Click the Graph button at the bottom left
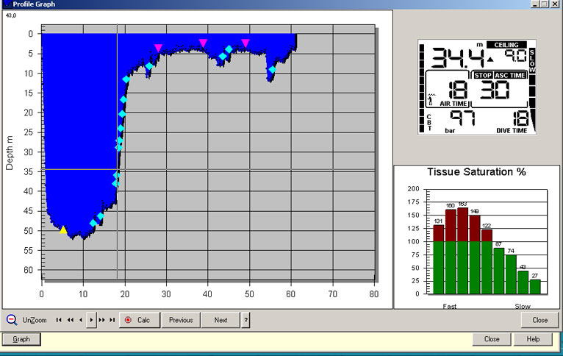Image resolution: width=563 pixels, height=356 pixels. pos(21,339)
